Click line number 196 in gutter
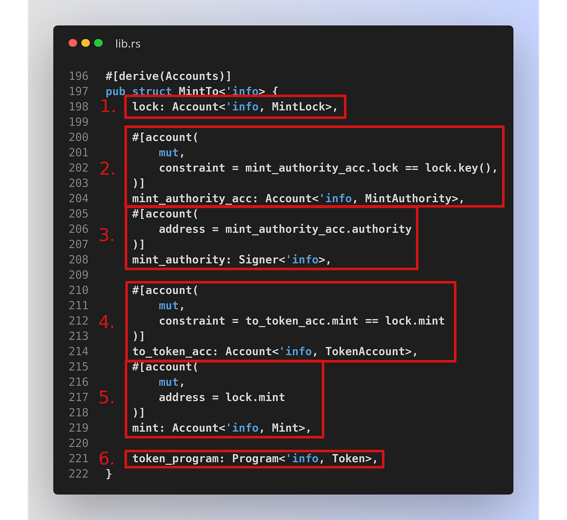This screenshot has height=520, width=567. point(79,76)
